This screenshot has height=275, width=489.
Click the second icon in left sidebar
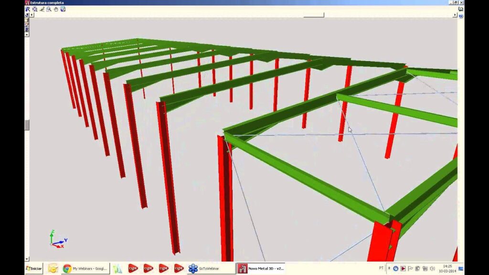pyautogui.click(x=27, y=25)
